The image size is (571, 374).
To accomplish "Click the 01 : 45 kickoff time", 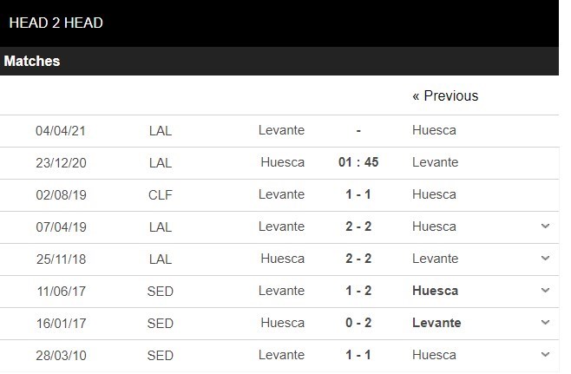I will click(x=358, y=162).
